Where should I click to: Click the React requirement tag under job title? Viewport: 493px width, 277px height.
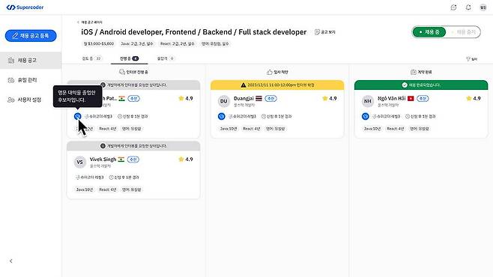[177, 43]
